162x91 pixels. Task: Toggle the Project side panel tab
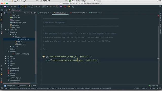[1, 16]
